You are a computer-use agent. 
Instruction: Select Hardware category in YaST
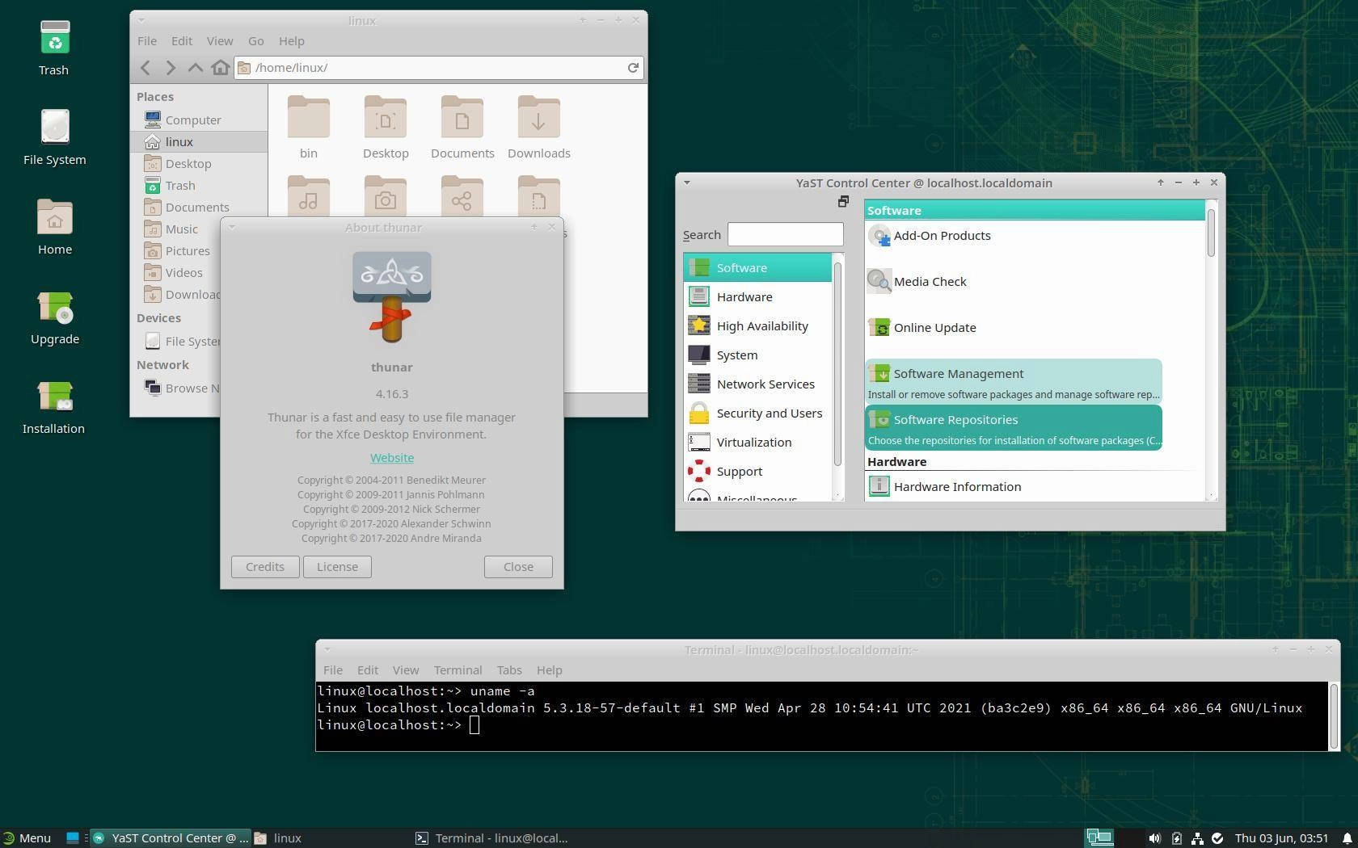(x=757, y=296)
